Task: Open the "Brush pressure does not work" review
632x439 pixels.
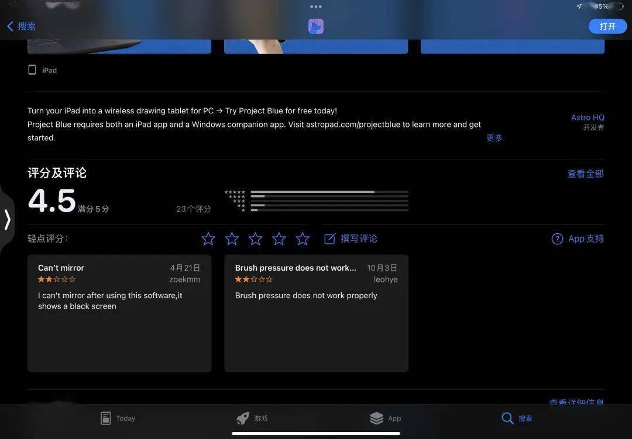Action: pyautogui.click(x=316, y=313)
